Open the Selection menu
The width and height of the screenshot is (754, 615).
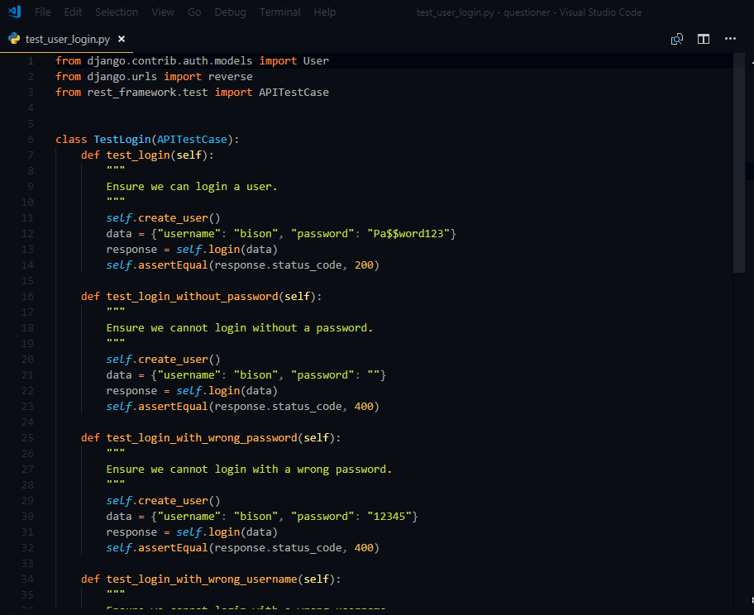click(x=116, y=12)
